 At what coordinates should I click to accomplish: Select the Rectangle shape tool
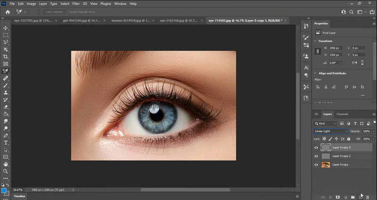tap(6, 157)
